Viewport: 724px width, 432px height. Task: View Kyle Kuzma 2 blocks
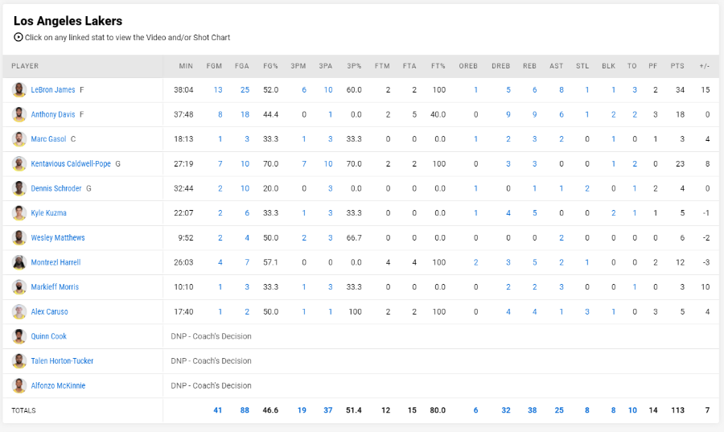coord(614,212)
